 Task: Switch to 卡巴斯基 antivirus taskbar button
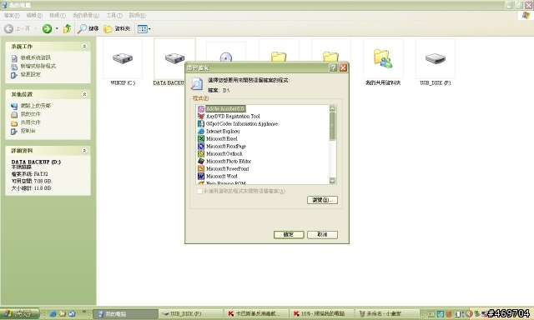[x=256, y=314]
